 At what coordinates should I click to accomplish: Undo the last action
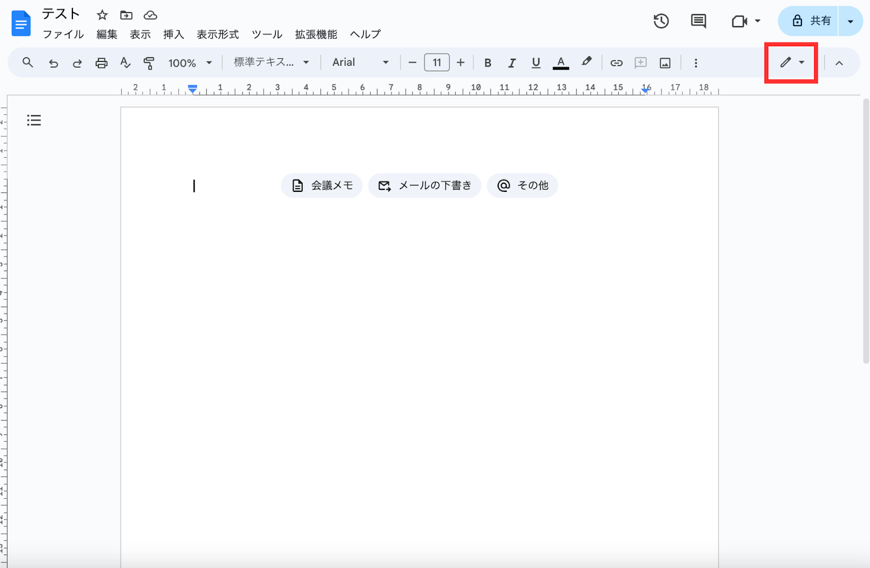coord(53,63)
